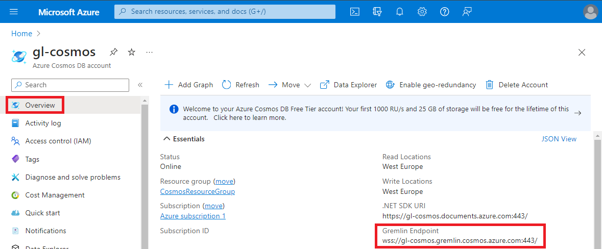This screenshot has height=249, width=602.
Task: Click the global search resources bar
Action: pos(225,11)
